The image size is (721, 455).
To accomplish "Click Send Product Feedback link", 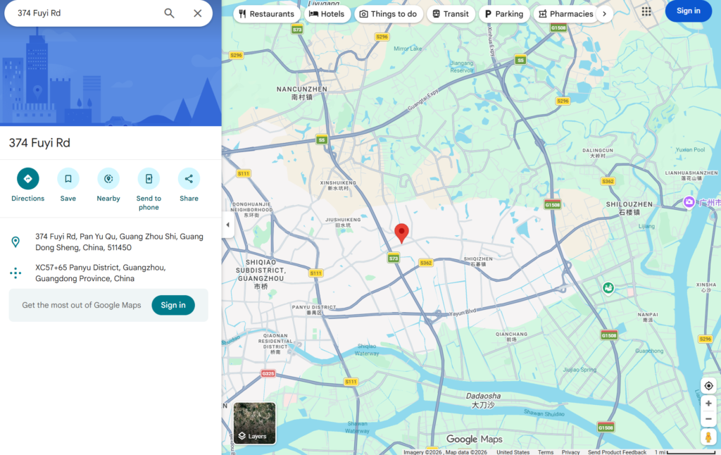I will pyautogui.click(x=617, y=452).
